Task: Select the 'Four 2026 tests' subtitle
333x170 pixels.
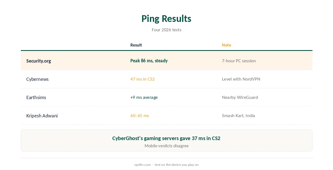Action: (x=167, y=30)
